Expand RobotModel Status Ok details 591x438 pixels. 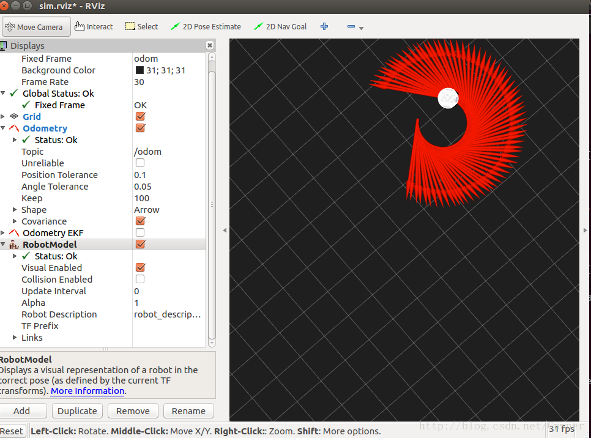[x=15, y=256]
